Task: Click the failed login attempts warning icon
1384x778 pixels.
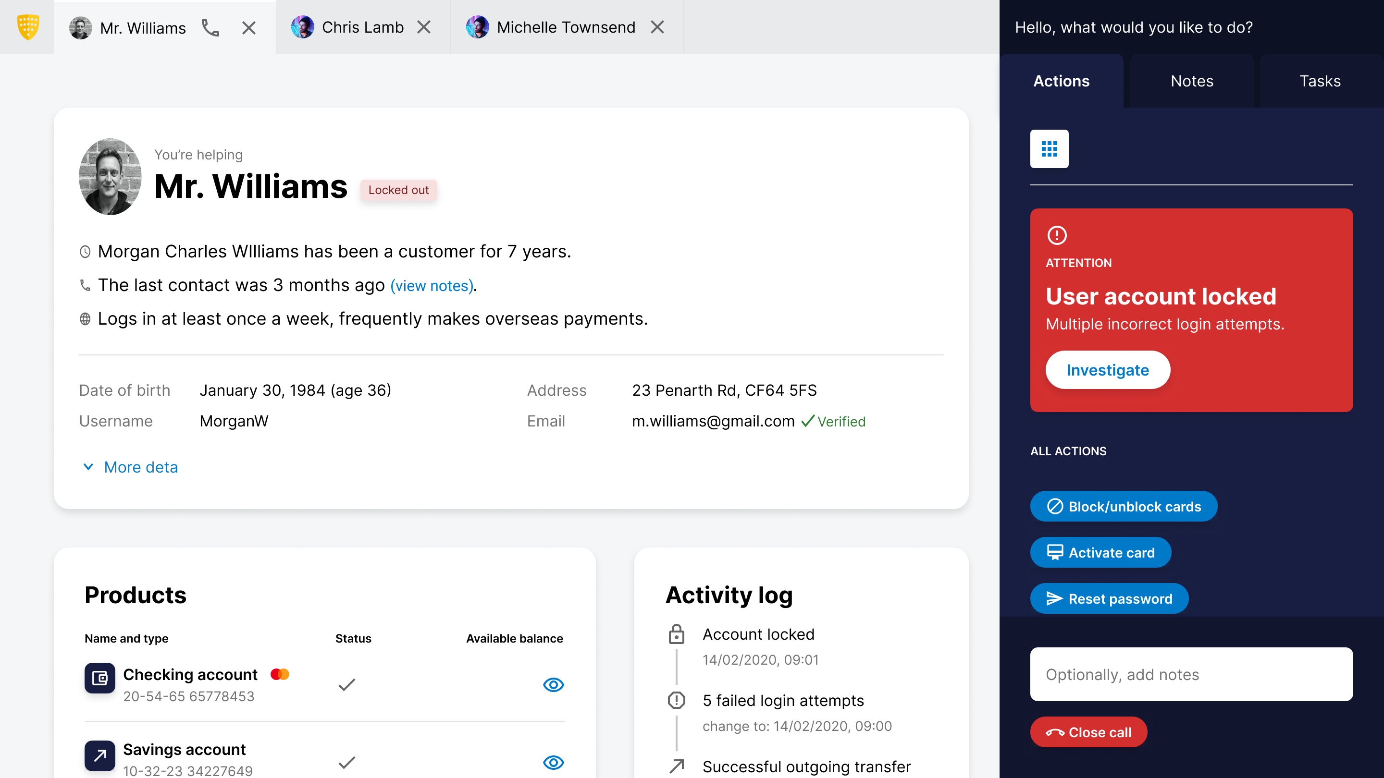Action: click(677, 700)
